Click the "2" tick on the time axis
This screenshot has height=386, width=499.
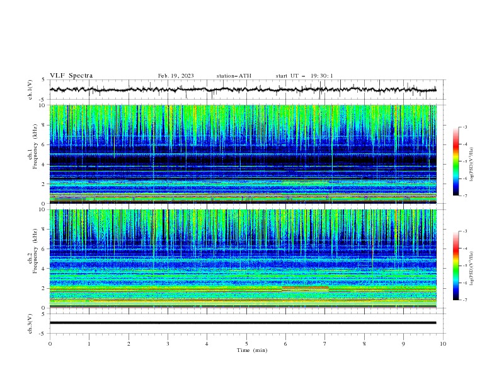click(x=129, y=344)
